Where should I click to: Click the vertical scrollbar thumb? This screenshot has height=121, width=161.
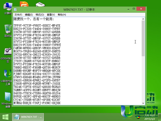[x=143, y=38]
